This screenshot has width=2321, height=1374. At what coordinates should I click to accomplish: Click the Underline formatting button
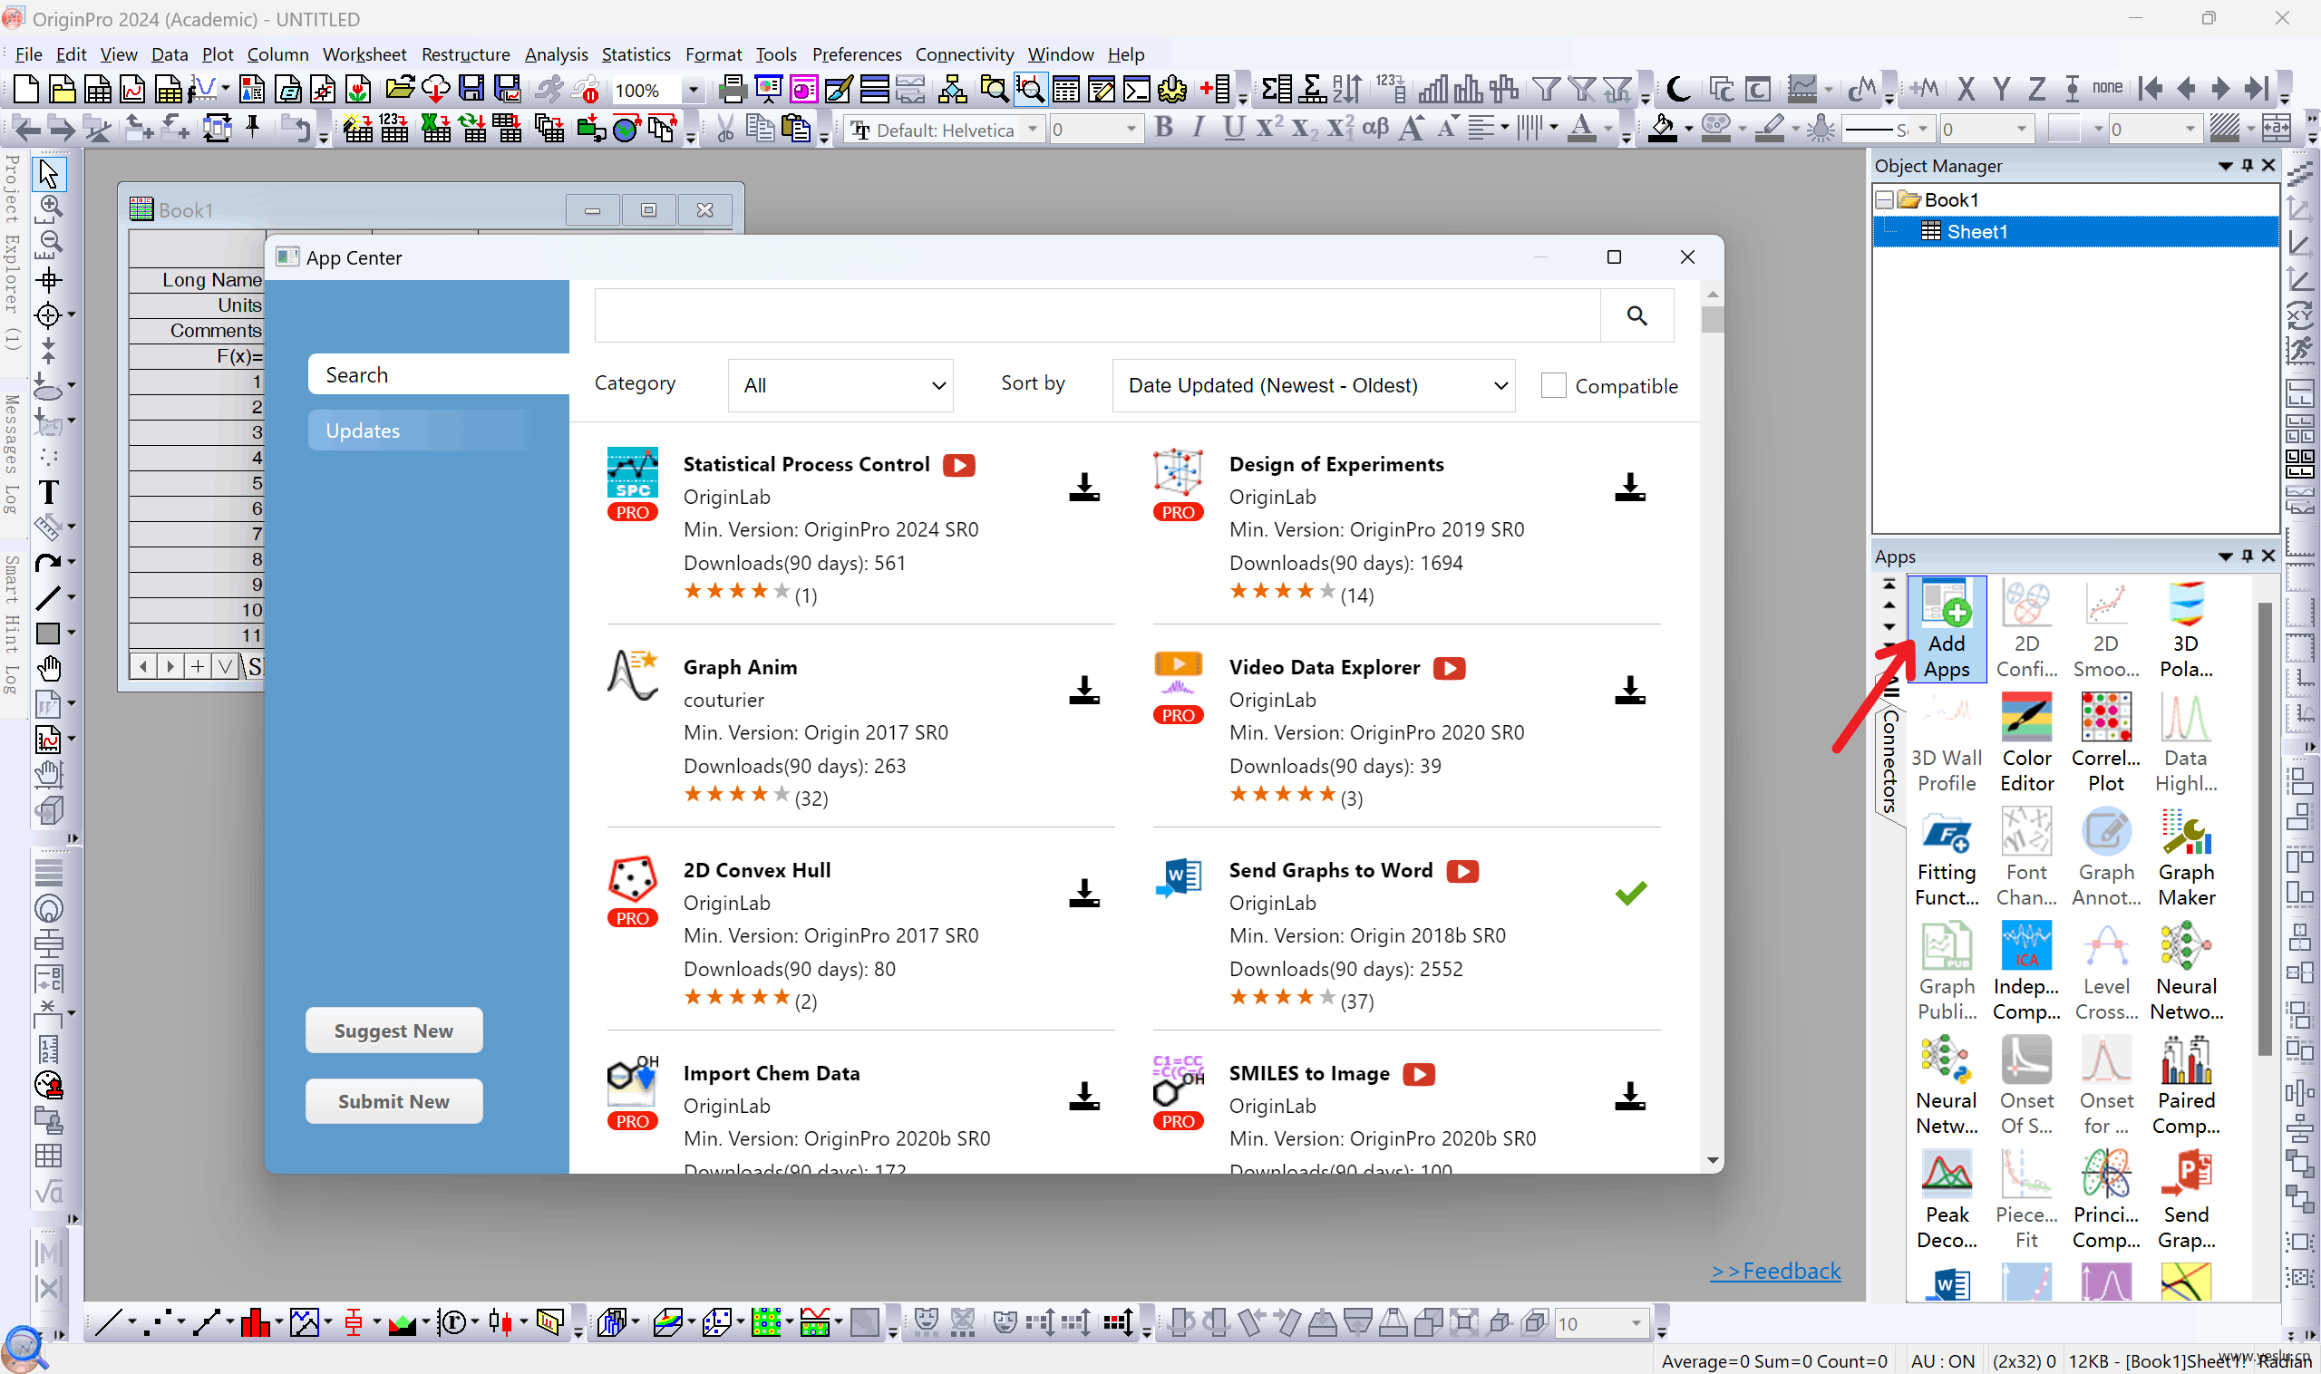tap(1233, 128)
